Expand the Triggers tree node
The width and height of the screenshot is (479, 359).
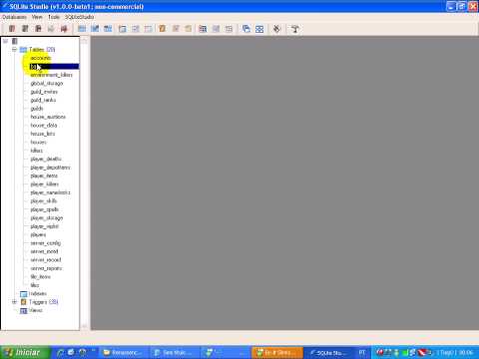[14, 302]
